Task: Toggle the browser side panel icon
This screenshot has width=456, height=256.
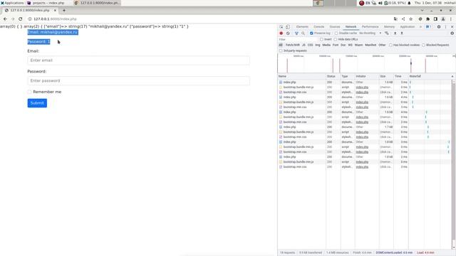Action: pyautogui.click(x=435, y=19)
